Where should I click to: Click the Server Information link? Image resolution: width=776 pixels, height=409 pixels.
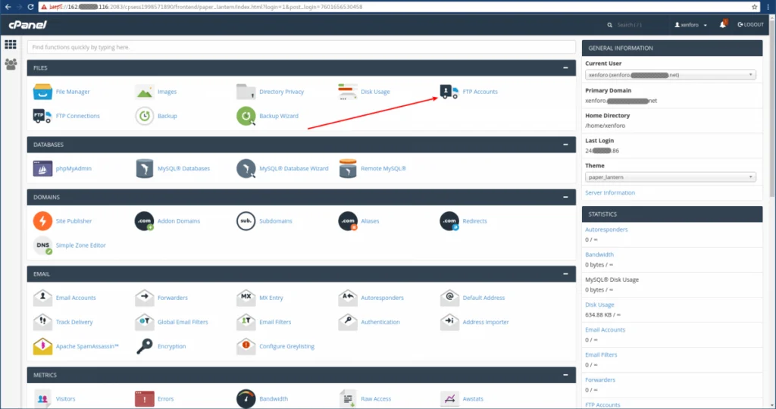610,193
